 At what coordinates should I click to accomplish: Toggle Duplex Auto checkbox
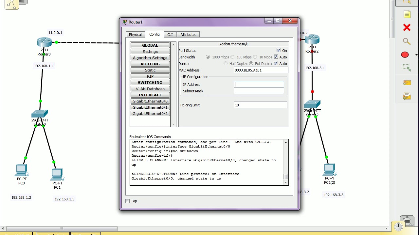[x=276, y=63]
